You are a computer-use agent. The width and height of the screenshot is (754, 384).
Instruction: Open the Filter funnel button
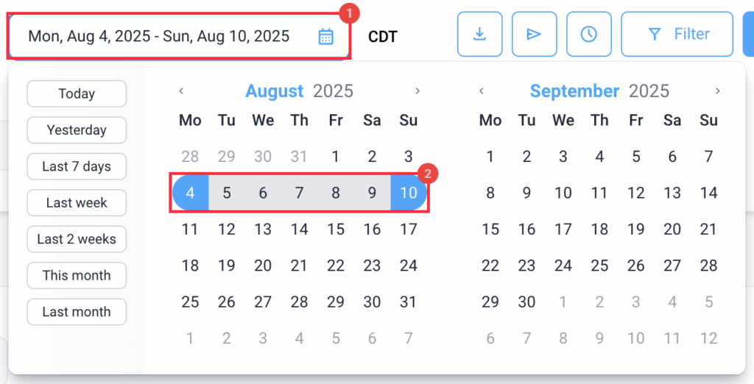click(677, 34)
